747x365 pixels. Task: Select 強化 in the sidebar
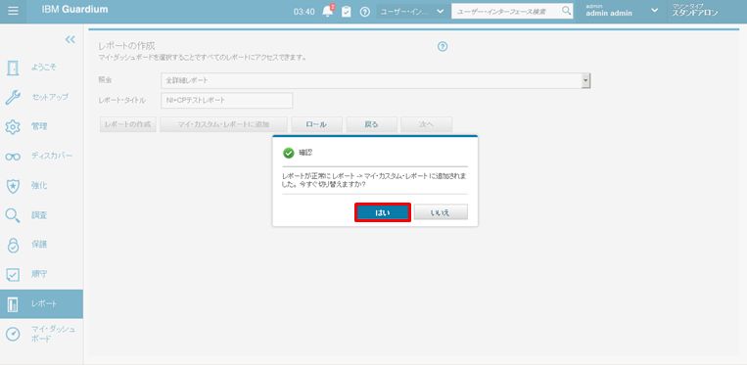(x=39, y=185)
